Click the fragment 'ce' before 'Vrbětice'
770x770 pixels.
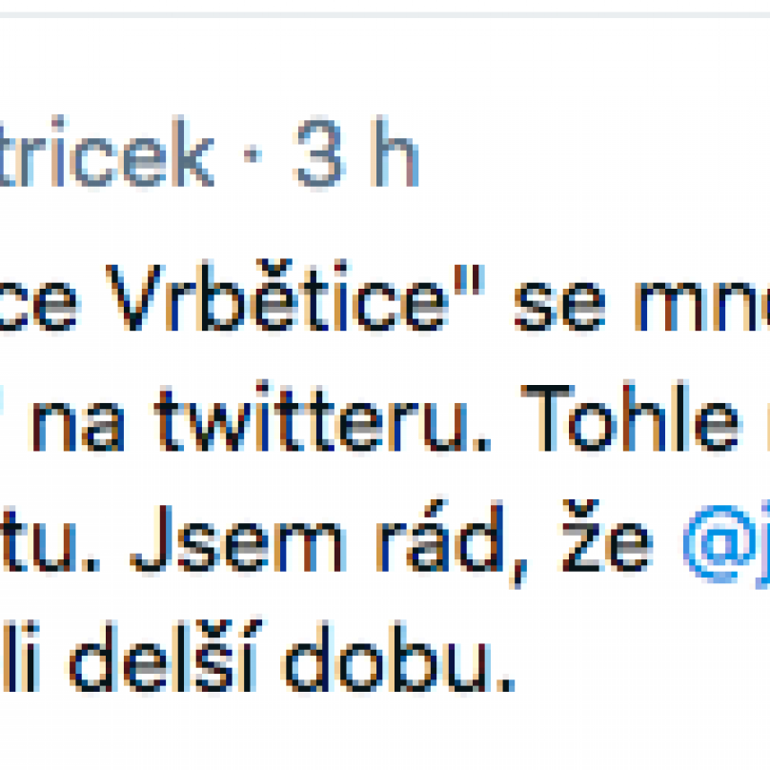(x=38, y=306)
